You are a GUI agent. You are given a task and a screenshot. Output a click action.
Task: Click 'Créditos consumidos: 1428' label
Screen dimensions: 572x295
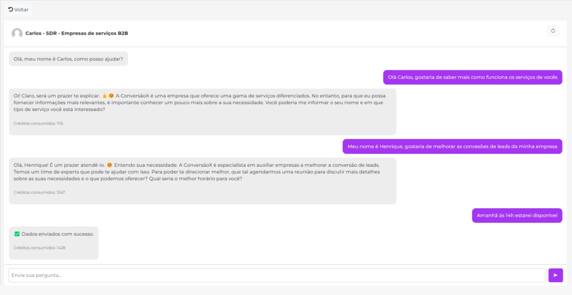click(x=39, y=248)
